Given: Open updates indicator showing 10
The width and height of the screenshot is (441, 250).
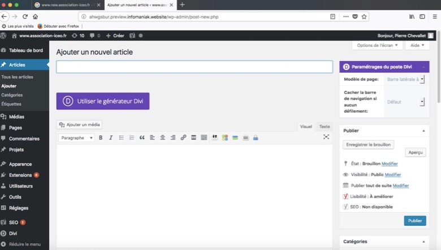Looking at the screenshot, I should 78,36.
